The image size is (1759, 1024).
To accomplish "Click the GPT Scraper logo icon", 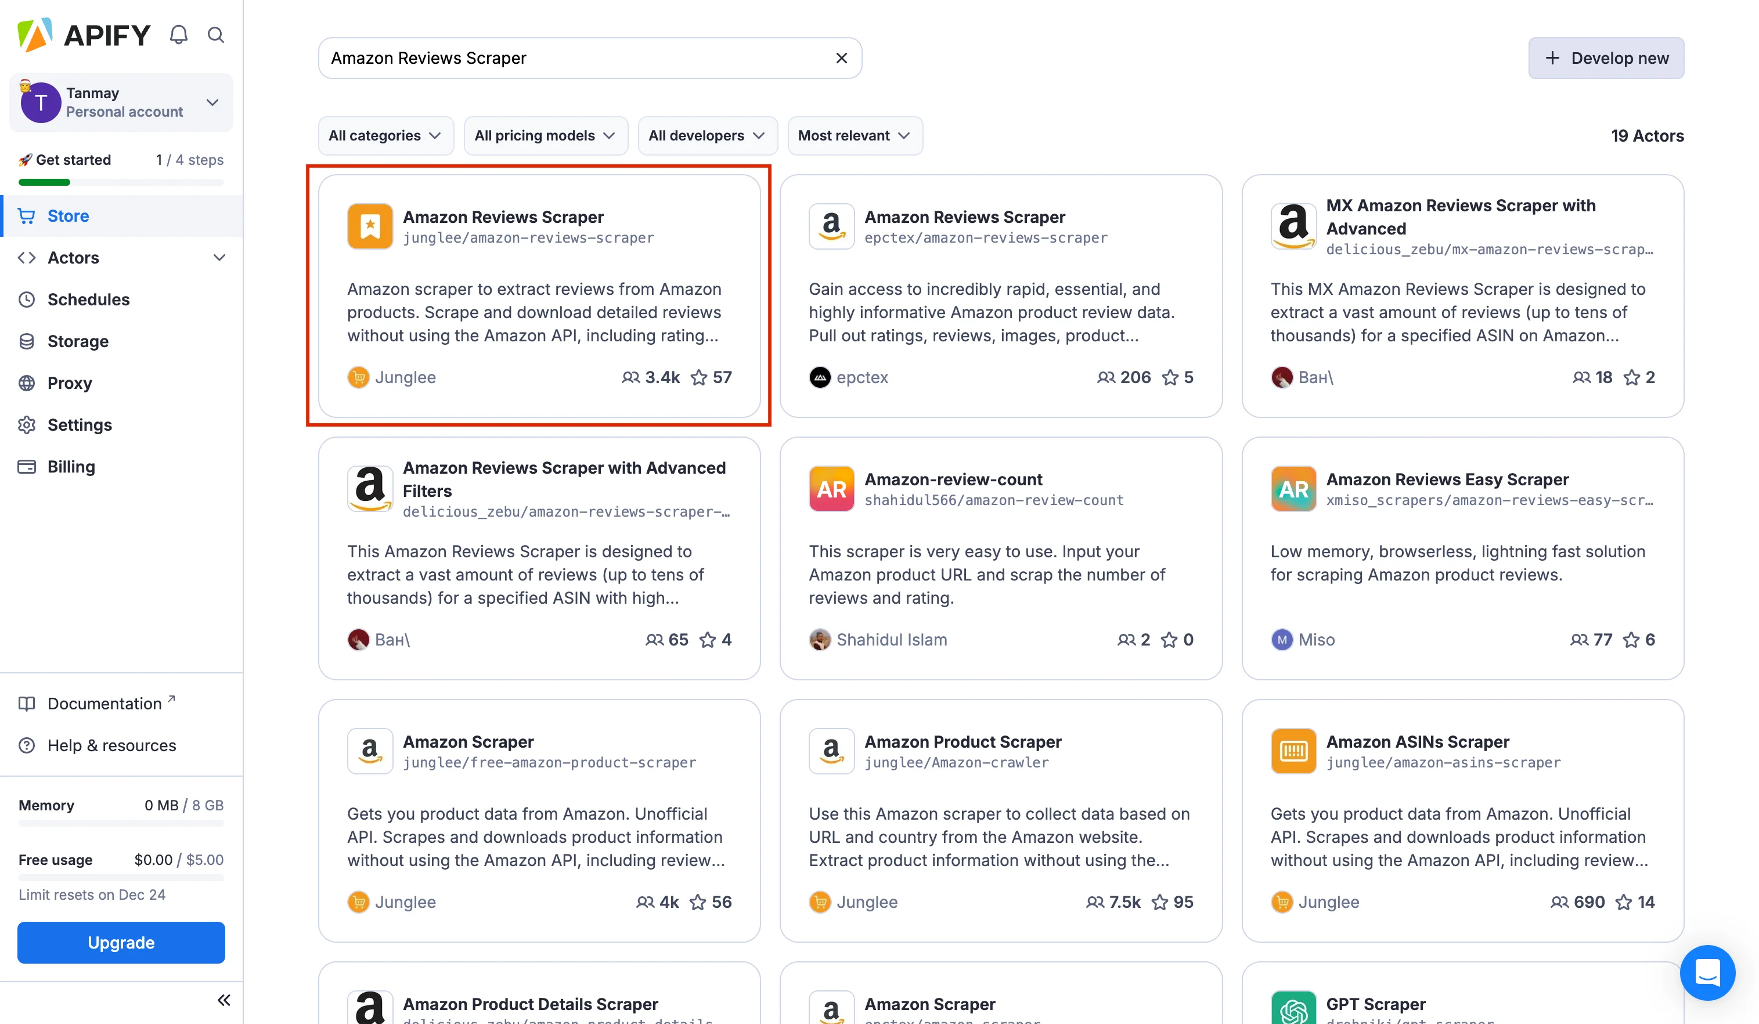I will click(x=1293, y=1009).
